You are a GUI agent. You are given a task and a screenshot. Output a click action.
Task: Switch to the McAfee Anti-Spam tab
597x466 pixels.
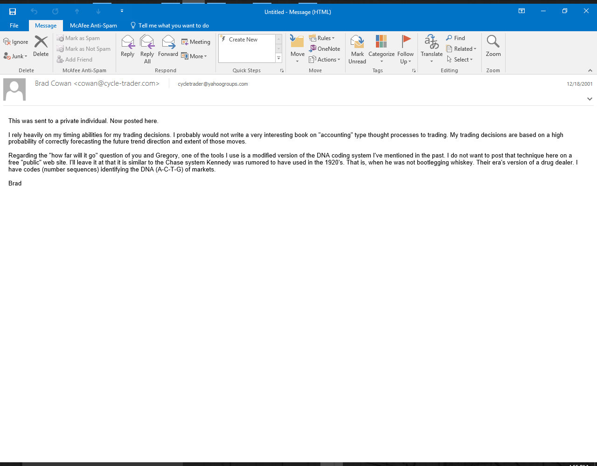click(93, 26)
